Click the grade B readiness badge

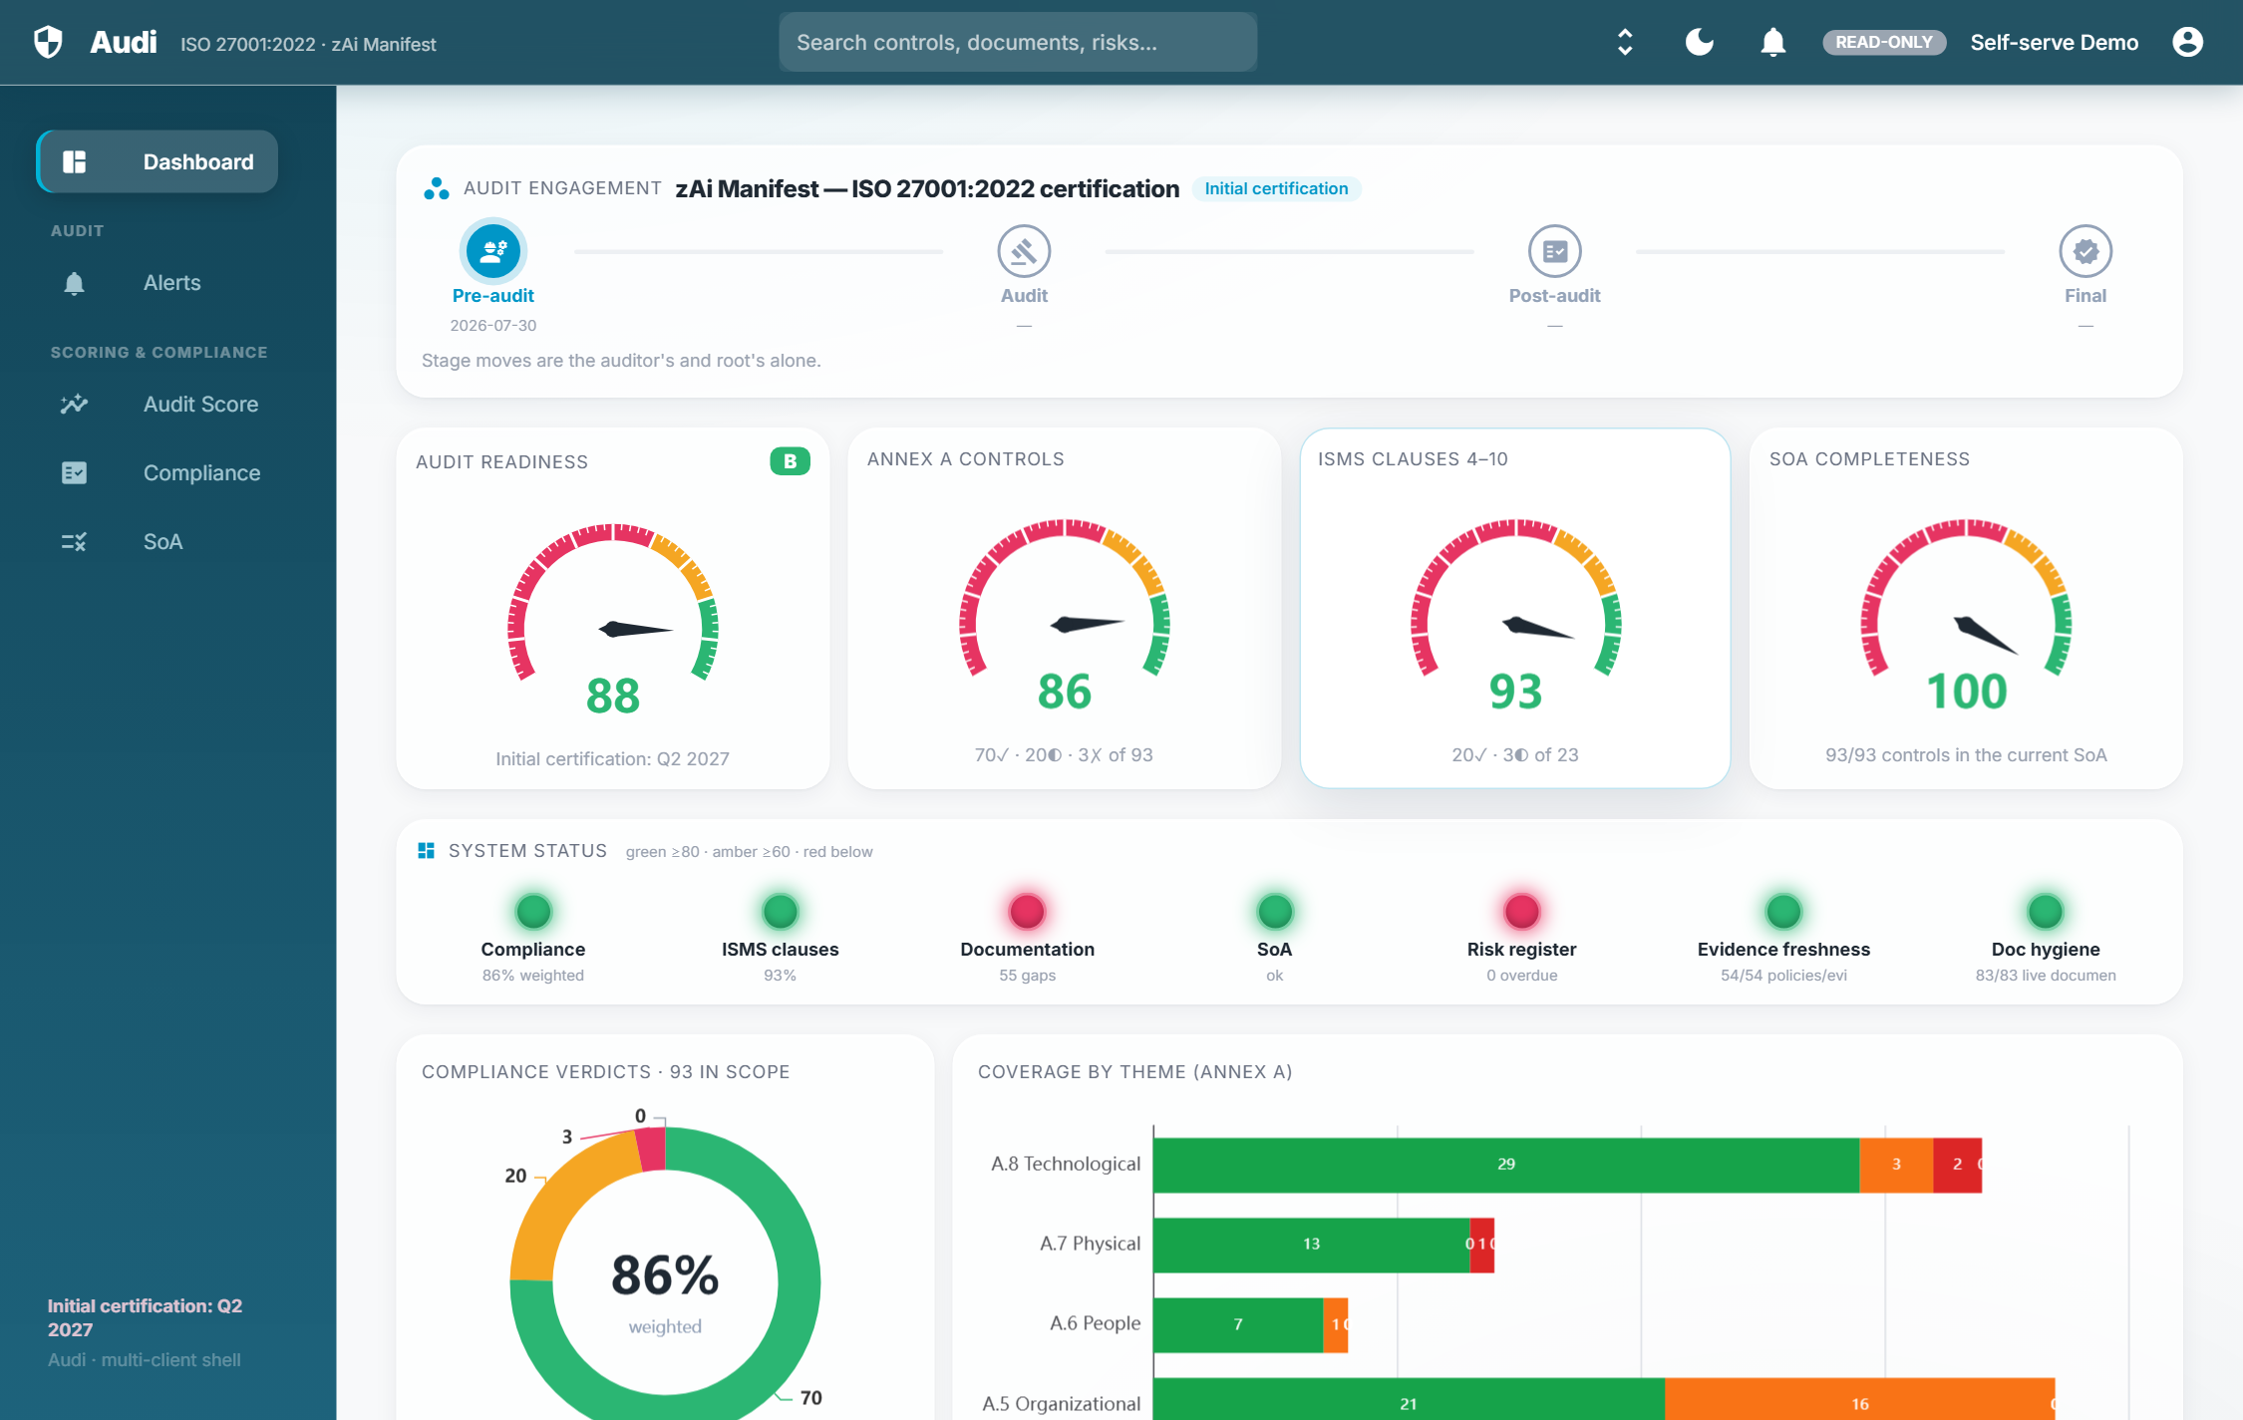(x=790, y=461)
